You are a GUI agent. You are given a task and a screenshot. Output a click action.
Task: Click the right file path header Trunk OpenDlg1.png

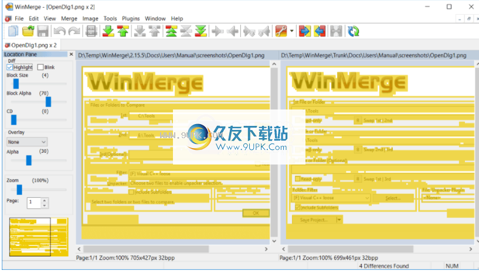pos(373,55)
